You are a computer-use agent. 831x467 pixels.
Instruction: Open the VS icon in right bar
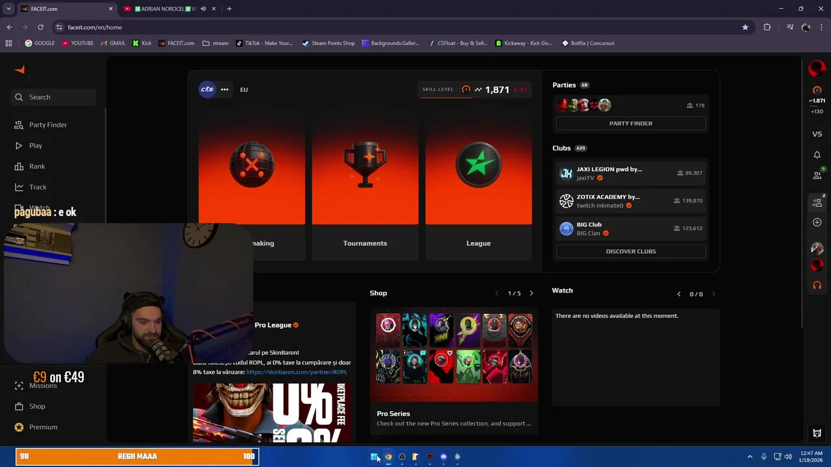point(817,134)
